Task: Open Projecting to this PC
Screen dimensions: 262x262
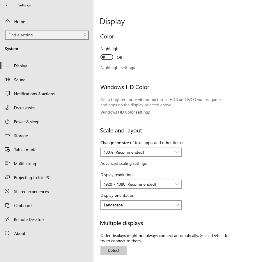Action: [x=47, y=178]
